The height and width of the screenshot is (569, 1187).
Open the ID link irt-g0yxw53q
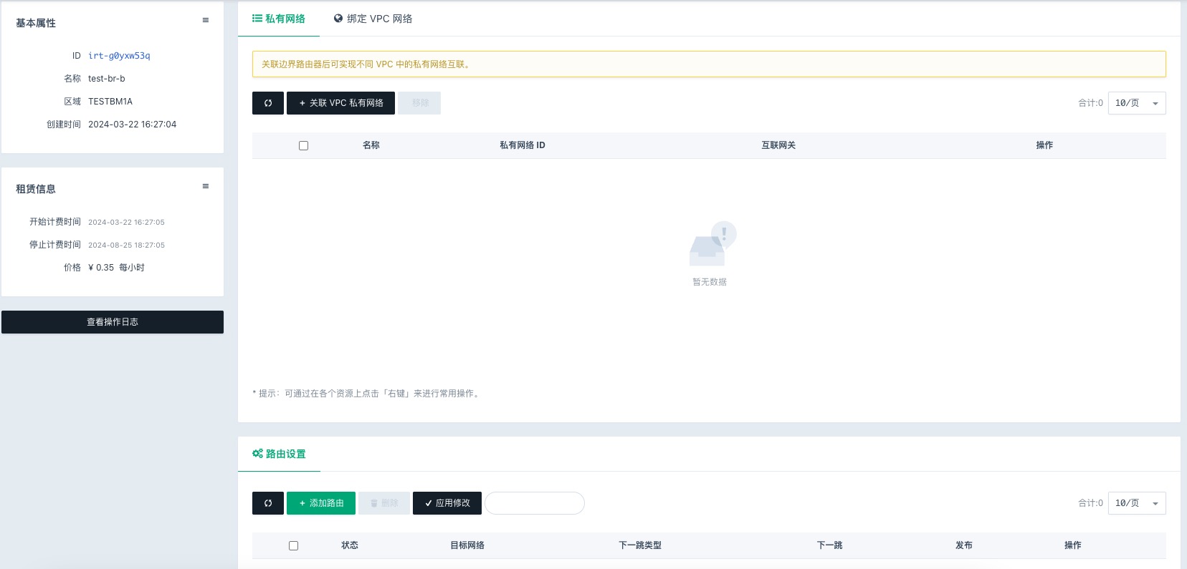pyautogui.click(x=119, y=56)
